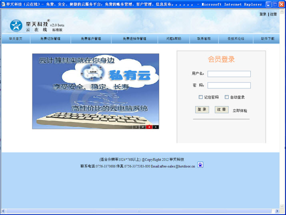Open the 云技术论坛 nav item
286x215 pixels.
pyautogui.click(x=236, y=39)
